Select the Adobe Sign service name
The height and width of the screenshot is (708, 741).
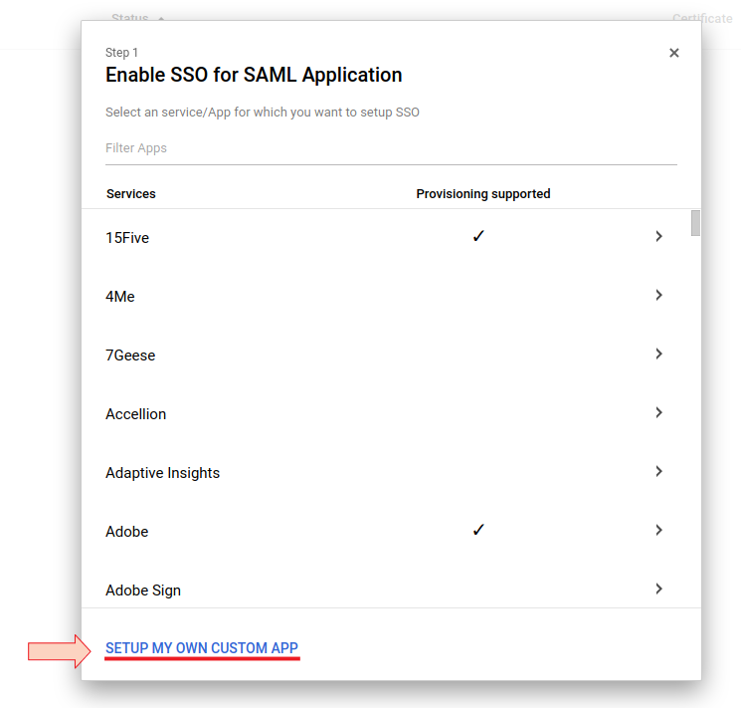coord(143,590)
